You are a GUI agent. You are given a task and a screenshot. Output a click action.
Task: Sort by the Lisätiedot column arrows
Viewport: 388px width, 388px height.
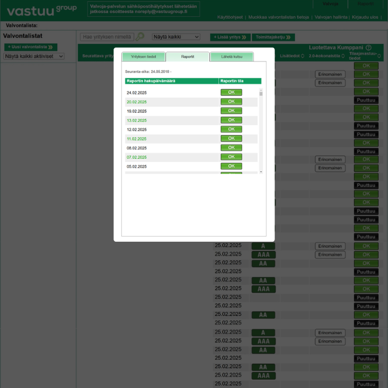click(303, 56)
